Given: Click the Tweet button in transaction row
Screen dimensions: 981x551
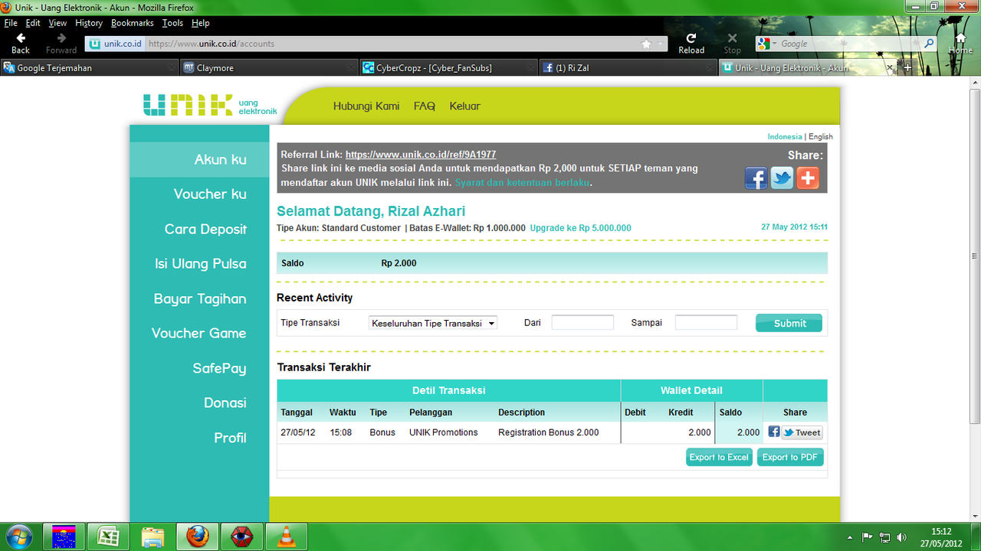Looking at the screenshot, I should point(802,432).
